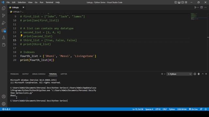The image size is (209, 117).
Task: Toggle the secondary sidebar layout icon
Action: tap(183, 2)
